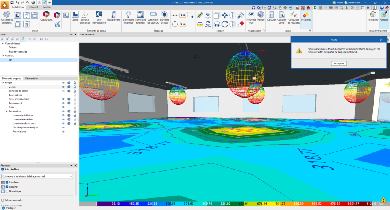The image size is (390, 210).
Task: Collapse the Vues d'étage node
Action: [x=3, y=43]
